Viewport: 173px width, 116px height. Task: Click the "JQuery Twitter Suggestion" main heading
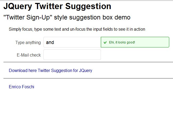(57, 6)
